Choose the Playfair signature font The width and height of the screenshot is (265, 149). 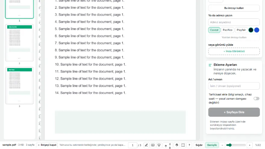click(241, 30)
